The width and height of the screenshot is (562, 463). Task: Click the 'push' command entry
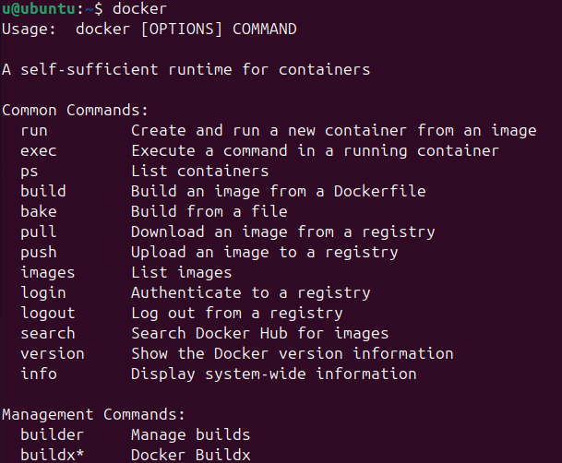pyautogui.click(x=39, y=253)
